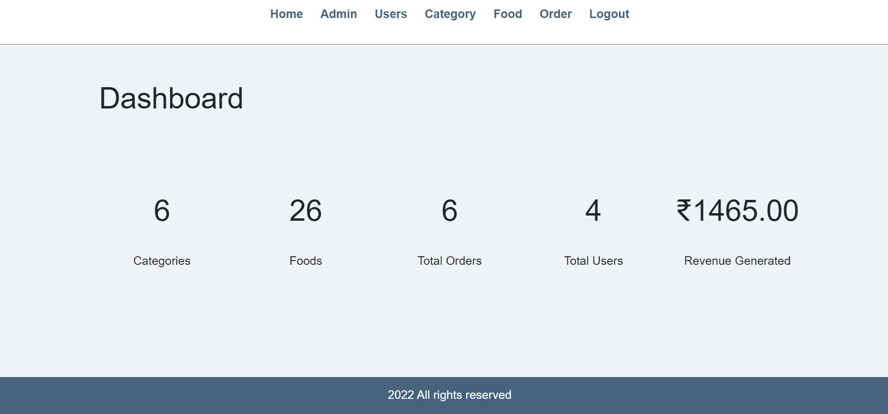Select the Revenue Generated label
Image resolution: width=888 pixels, height=414 pixels.
[737, 261]
